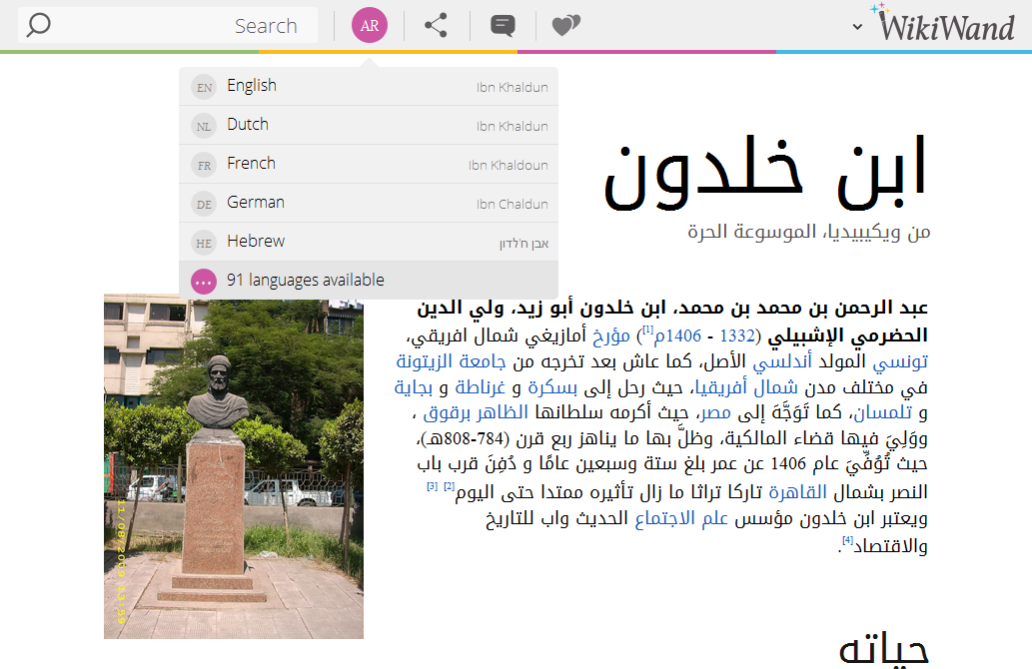This screenshot has width=1032, height=669.
Task: Click the magnifying glass search icon
Action: coord(38,25)
